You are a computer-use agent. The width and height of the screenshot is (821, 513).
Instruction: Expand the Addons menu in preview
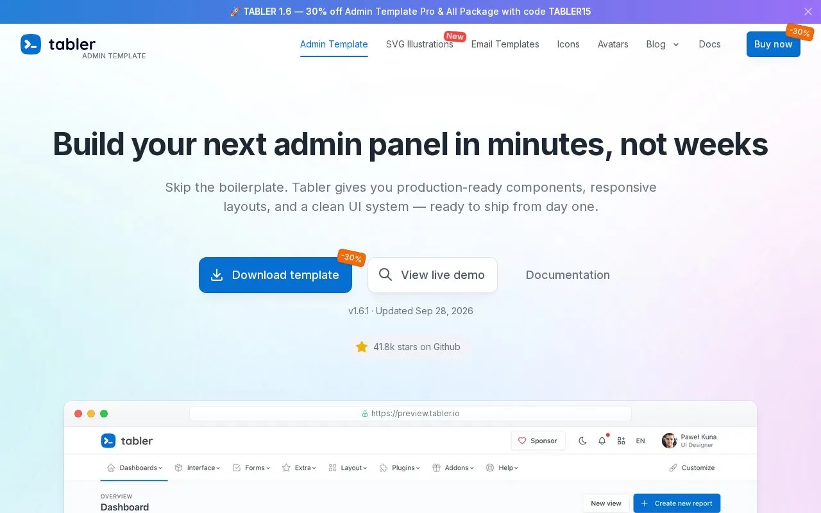pyautogui.click(x=453, y=468)
